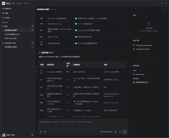Click the green checkbox in the V1-V3 row
The image size is (169, 138).
[76, 43]
